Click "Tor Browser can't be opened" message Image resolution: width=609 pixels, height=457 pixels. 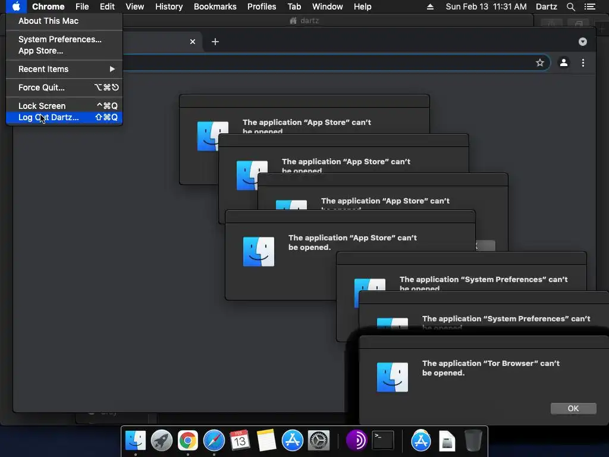tap(491, 368)
